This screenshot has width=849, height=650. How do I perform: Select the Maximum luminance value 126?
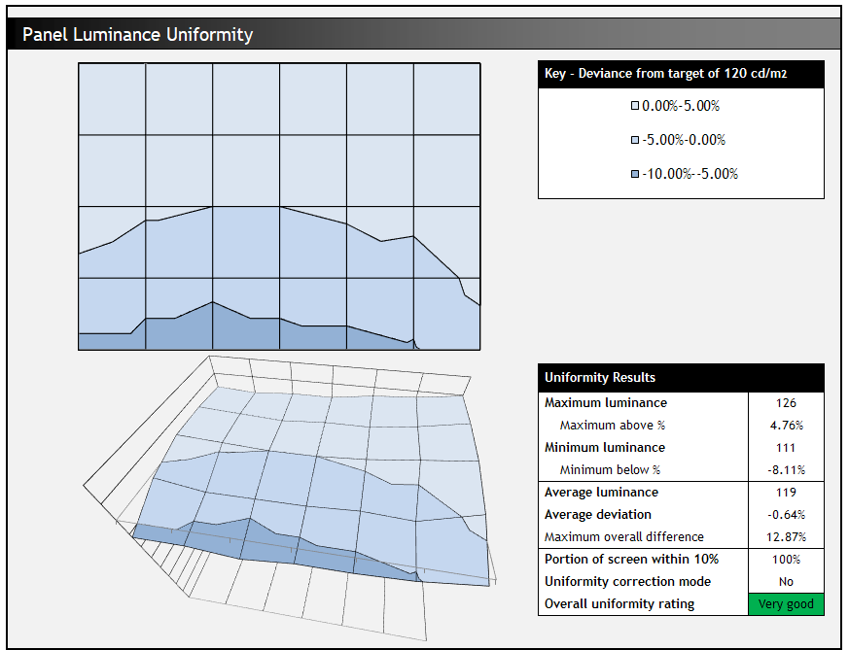tap(786, 403)
